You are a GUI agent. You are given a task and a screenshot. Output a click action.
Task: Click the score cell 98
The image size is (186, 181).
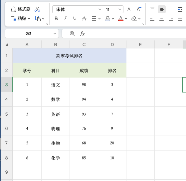(84, 85)
